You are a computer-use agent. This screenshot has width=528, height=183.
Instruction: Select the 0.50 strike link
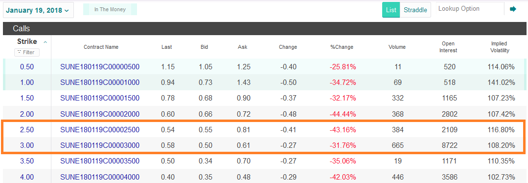(27, 67)
